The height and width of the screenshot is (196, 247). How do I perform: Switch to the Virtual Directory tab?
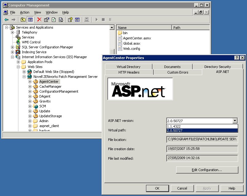coord(129,67)
